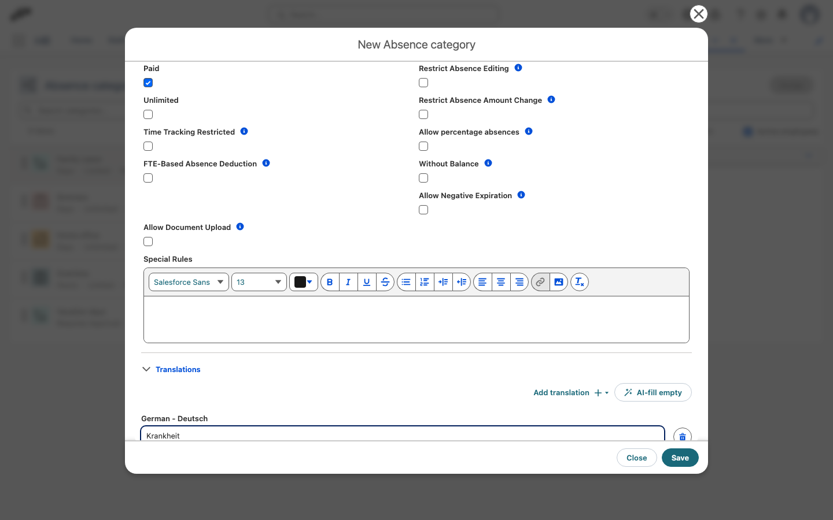
Task: Remove formatting from the text
Action: point(580,282)
